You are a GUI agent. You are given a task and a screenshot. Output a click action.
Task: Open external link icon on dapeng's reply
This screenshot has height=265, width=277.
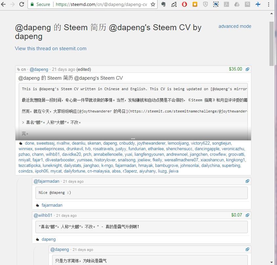(247, 249)
